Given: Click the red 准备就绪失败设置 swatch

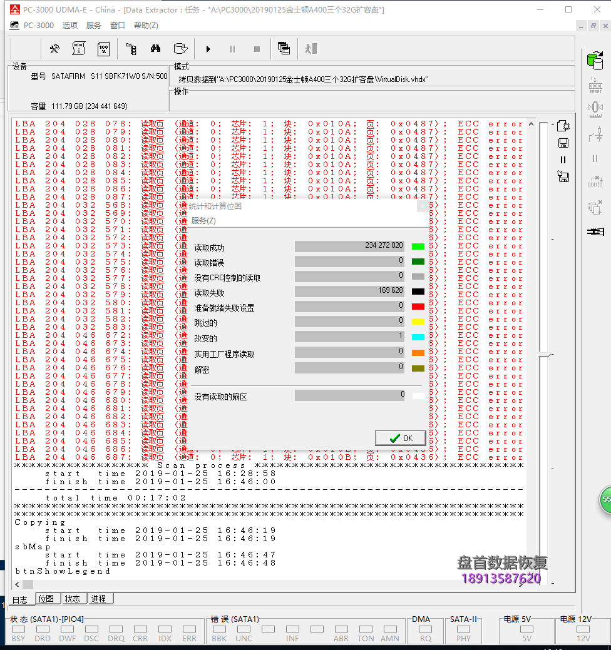Looking at the screenshot, I should [418, 307].
